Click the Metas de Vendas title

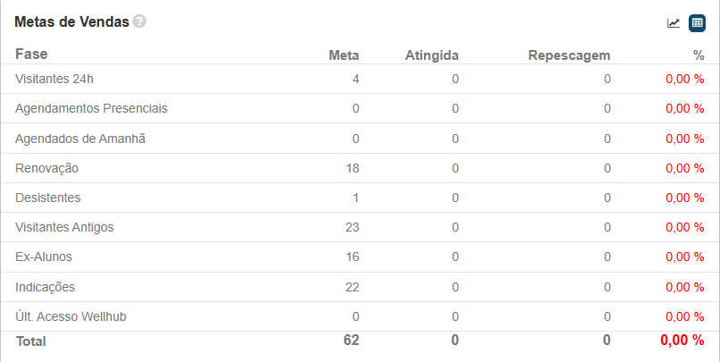click(x=72, y=21)
